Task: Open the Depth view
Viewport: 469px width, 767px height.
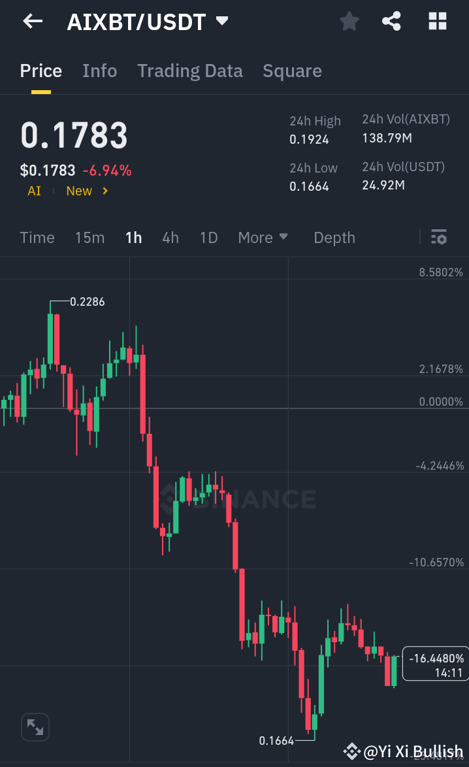Action: pyautogui.click(x=334, y=237)
